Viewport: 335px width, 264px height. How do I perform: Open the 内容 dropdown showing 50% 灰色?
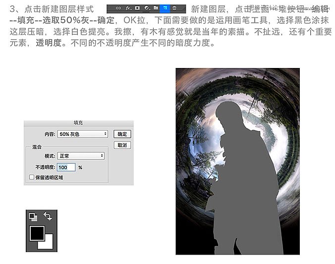coord(82,134)
